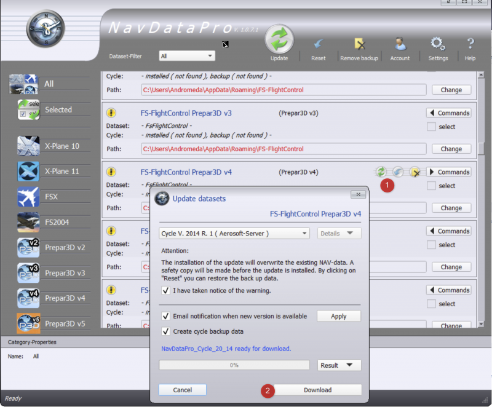Select the Selected category icon

28,109
